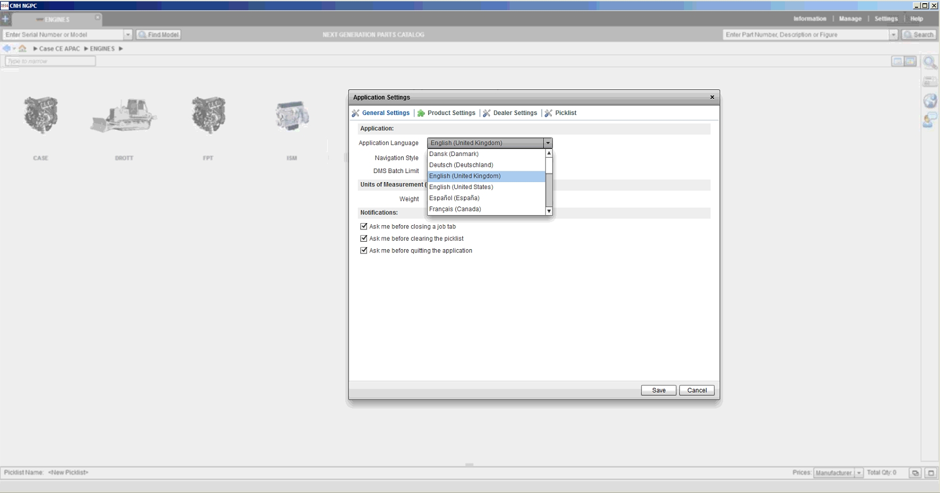Close the Application Settings dialog

[712, 97]
